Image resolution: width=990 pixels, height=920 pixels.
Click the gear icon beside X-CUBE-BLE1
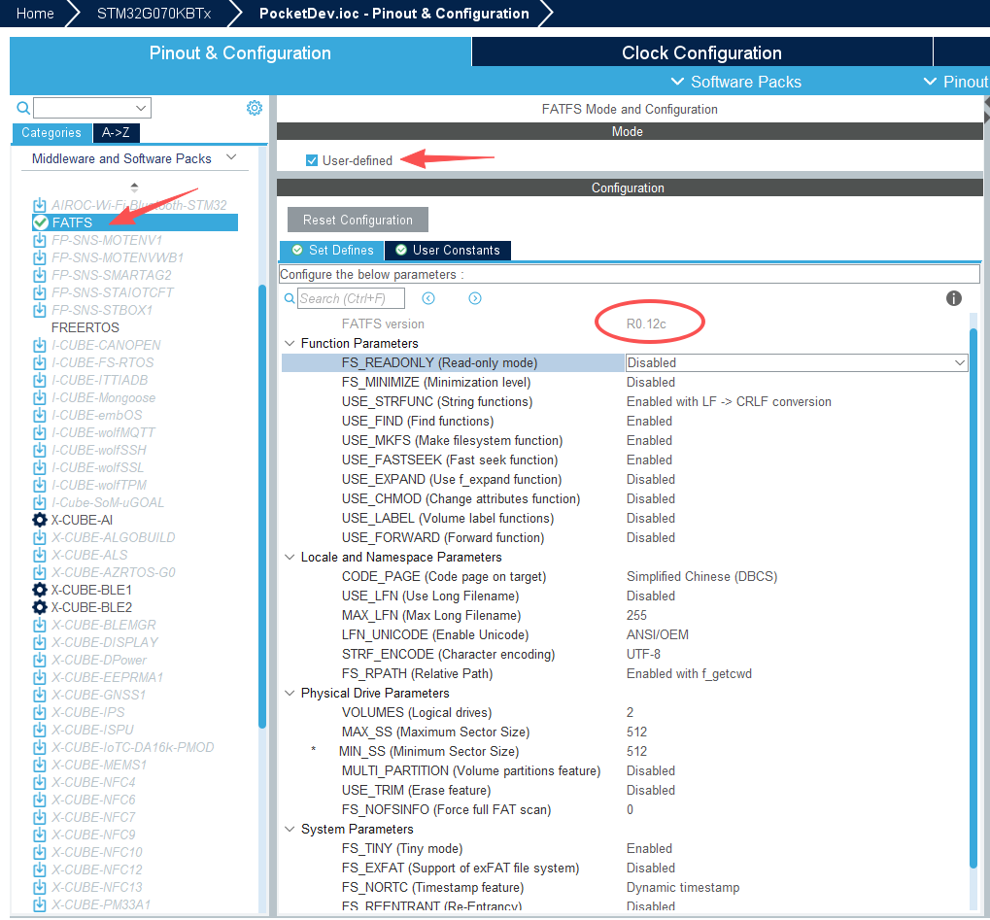click(40, 590)
